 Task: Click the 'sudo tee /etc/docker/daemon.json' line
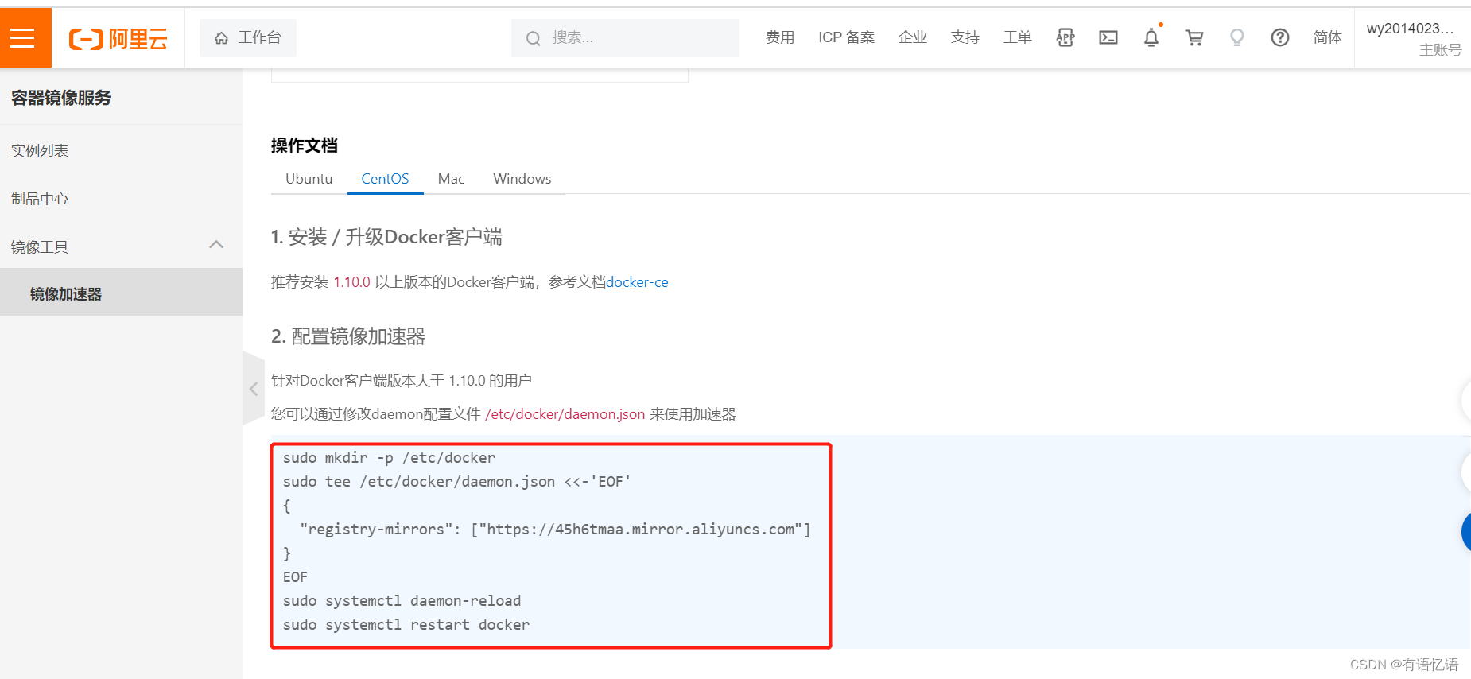[x=457, y=482]
